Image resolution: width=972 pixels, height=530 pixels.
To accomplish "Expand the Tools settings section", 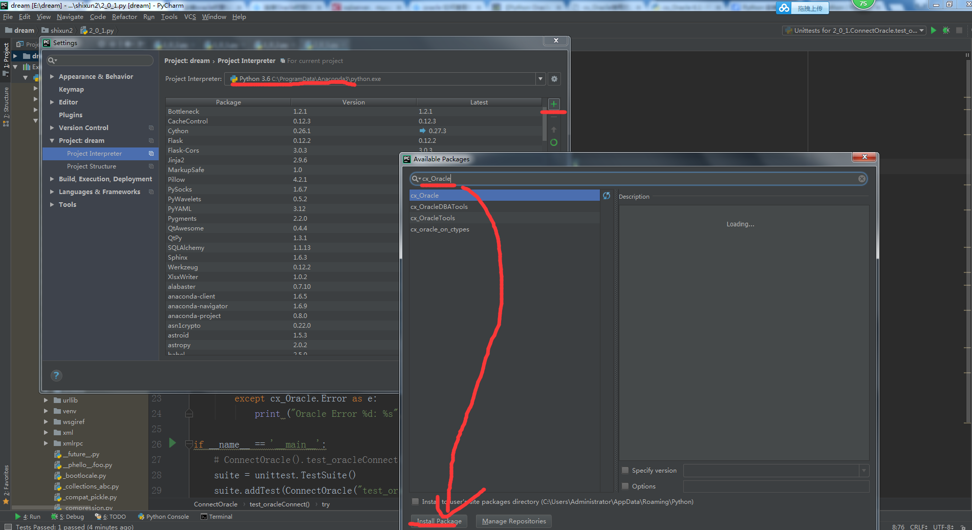I will coord(52,205).
